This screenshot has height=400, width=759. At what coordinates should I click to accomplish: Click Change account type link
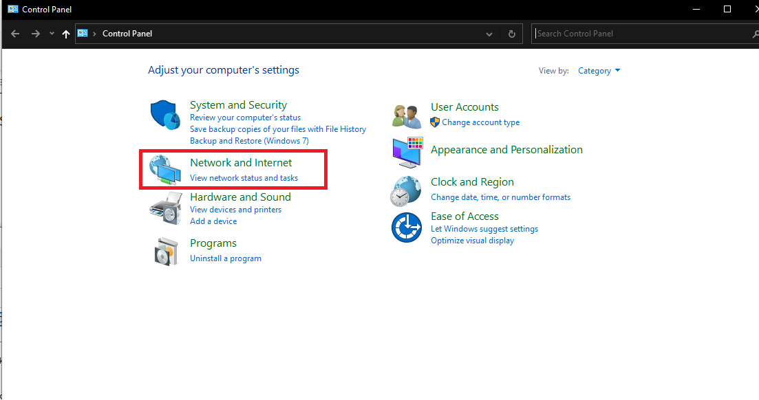click(x=481, y=122)
